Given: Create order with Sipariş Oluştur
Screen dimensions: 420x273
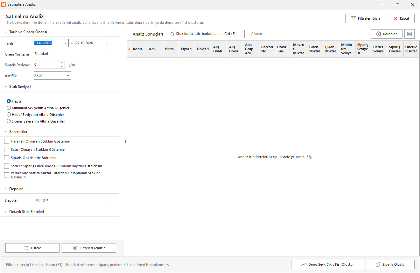Looking at the screenshot, I should click(x=391, y=264).
